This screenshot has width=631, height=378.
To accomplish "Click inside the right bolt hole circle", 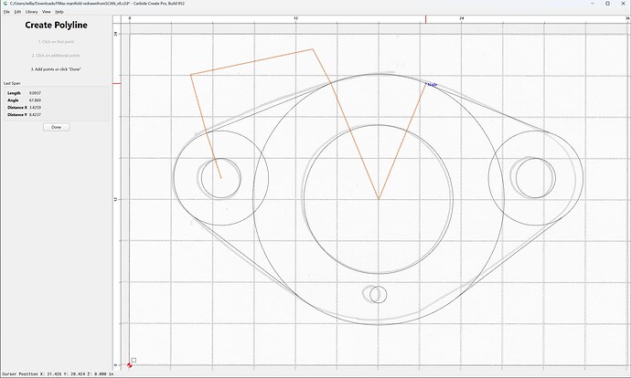I will pos(536,178).
